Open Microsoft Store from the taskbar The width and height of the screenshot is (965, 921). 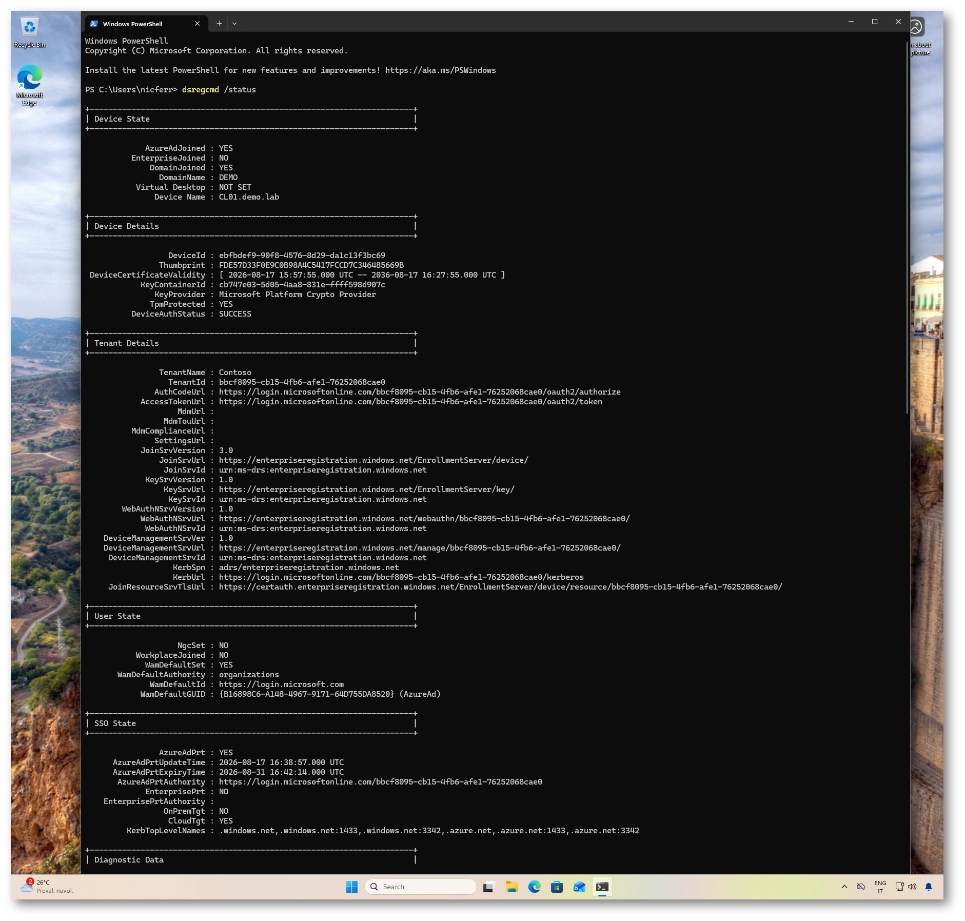[x=557, y=887]
